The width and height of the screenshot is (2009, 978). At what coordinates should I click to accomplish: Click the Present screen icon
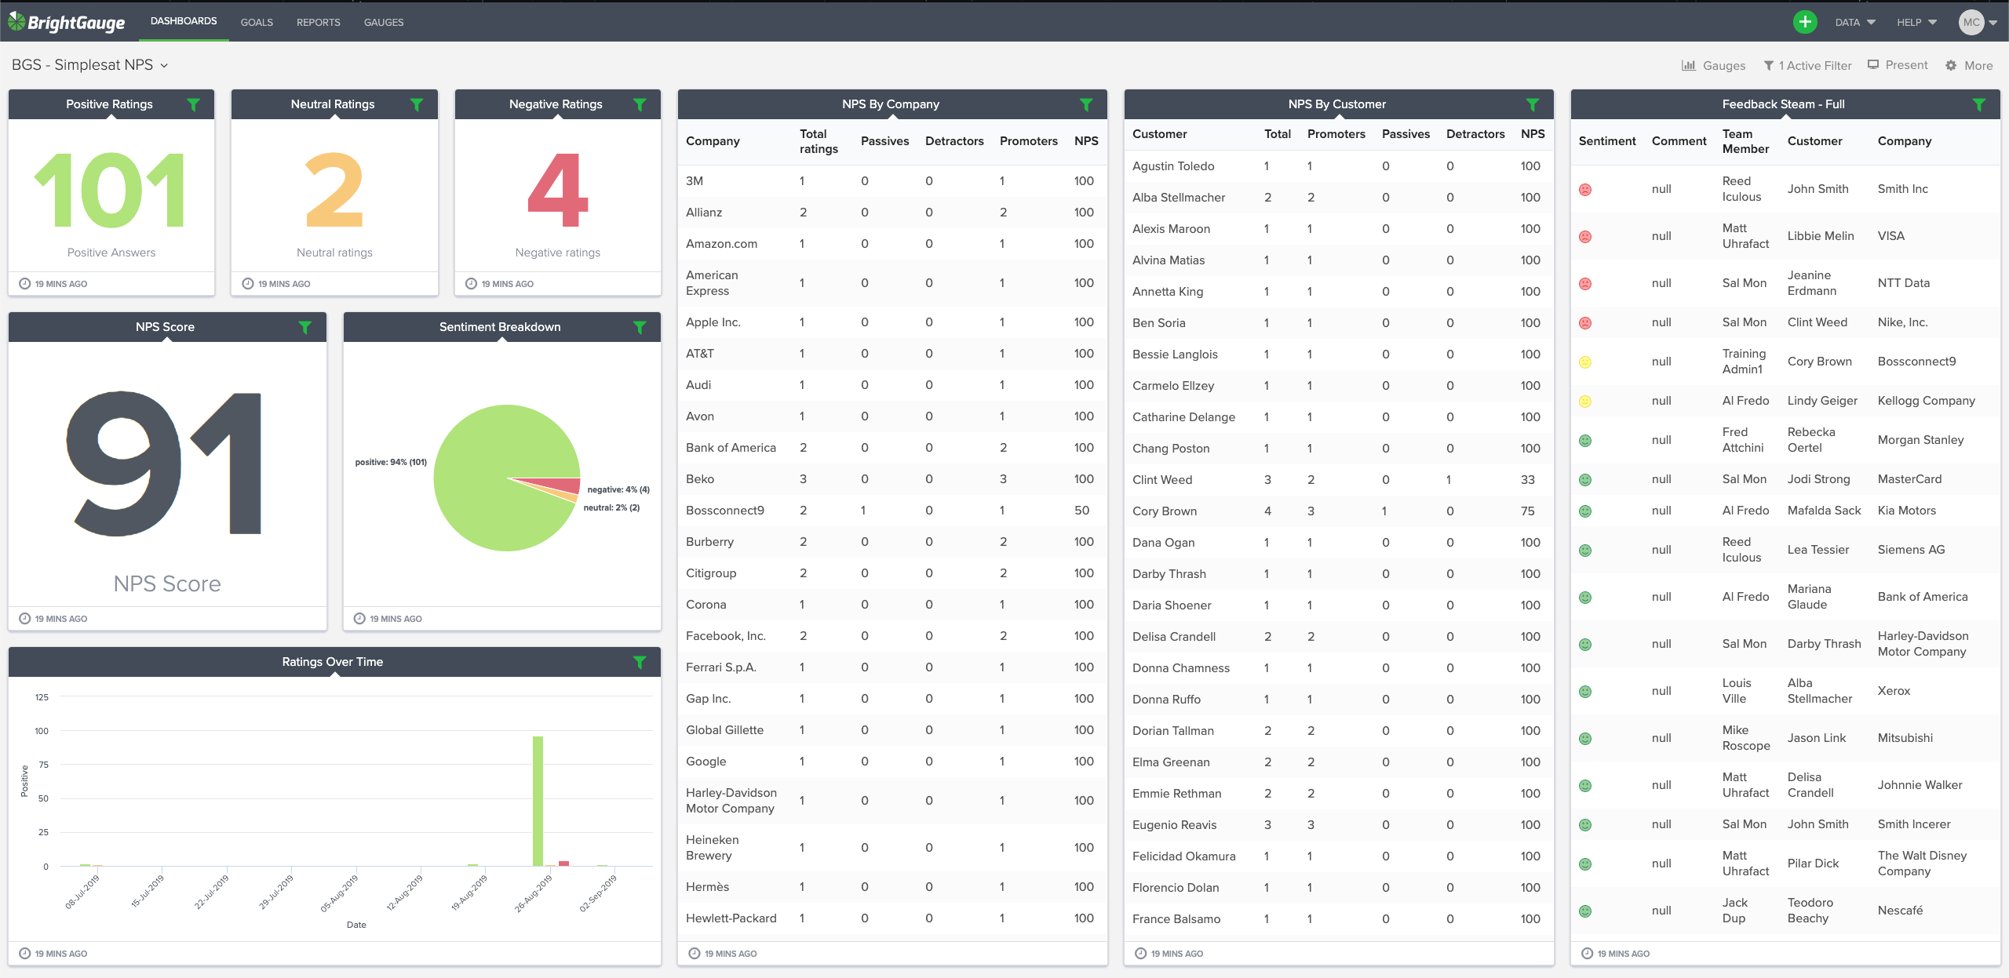1873,65
